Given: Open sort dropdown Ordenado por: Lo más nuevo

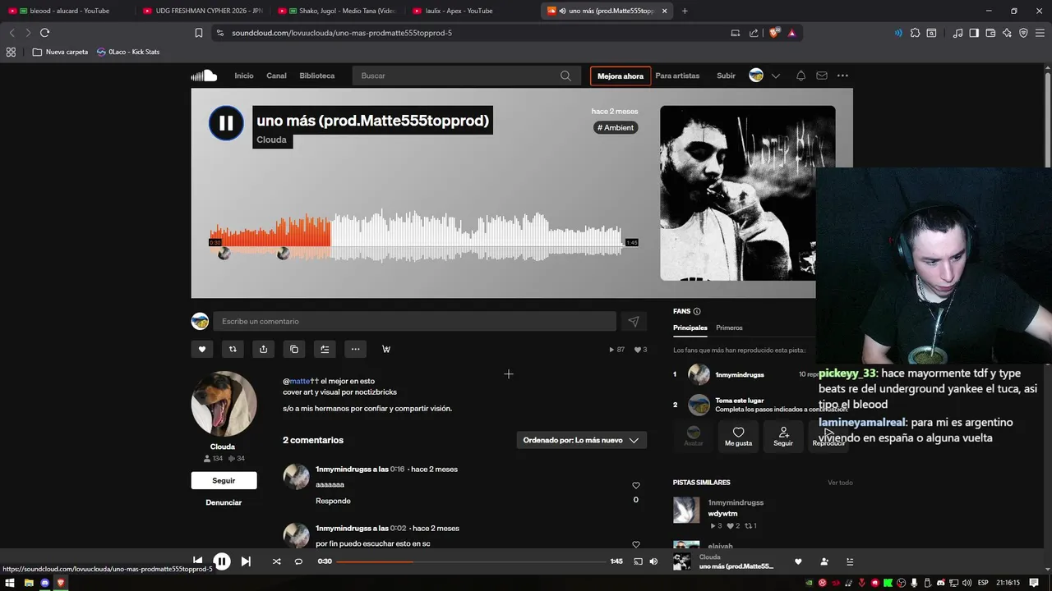Looking at the screenshot, I should tap(581, 440).
